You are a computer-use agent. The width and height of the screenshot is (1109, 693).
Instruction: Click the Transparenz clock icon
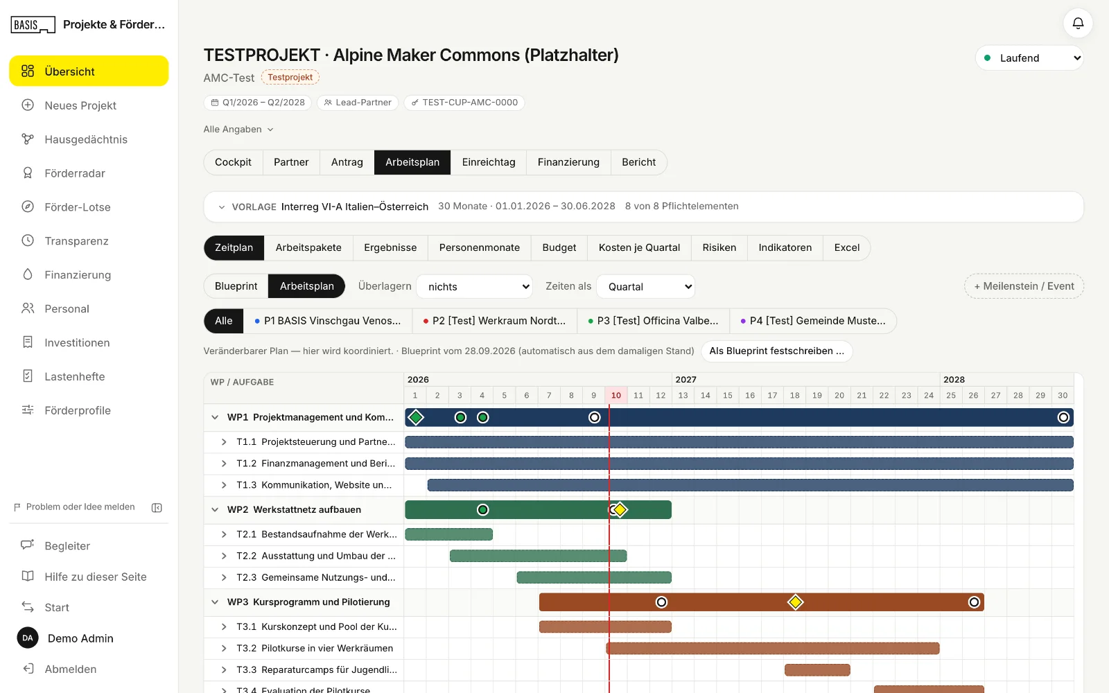28,240
